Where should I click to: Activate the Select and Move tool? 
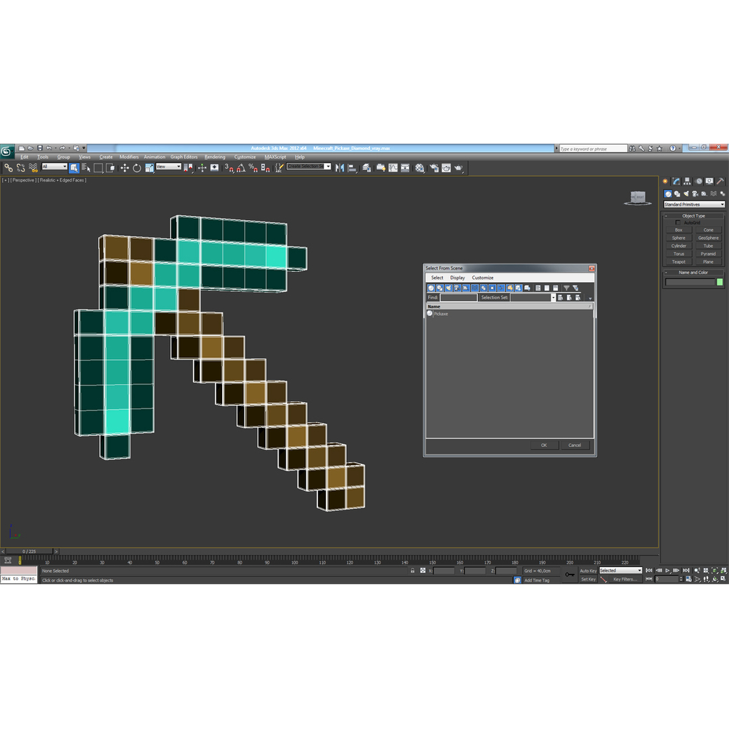pyautogui.click(x=125, y=168)
